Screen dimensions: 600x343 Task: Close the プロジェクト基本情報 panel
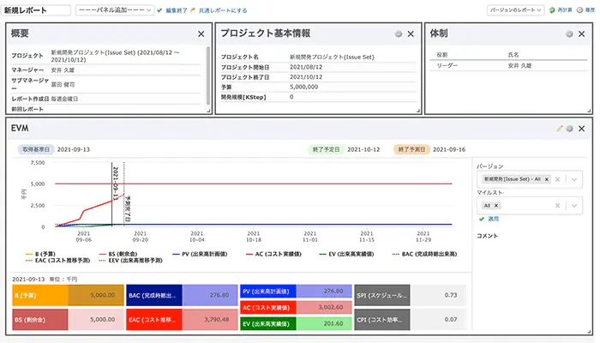tap(411, 34)
